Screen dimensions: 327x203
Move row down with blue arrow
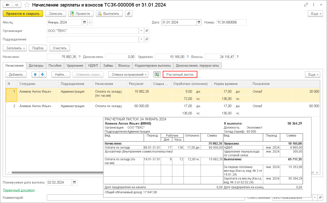[x=43, y=74]
